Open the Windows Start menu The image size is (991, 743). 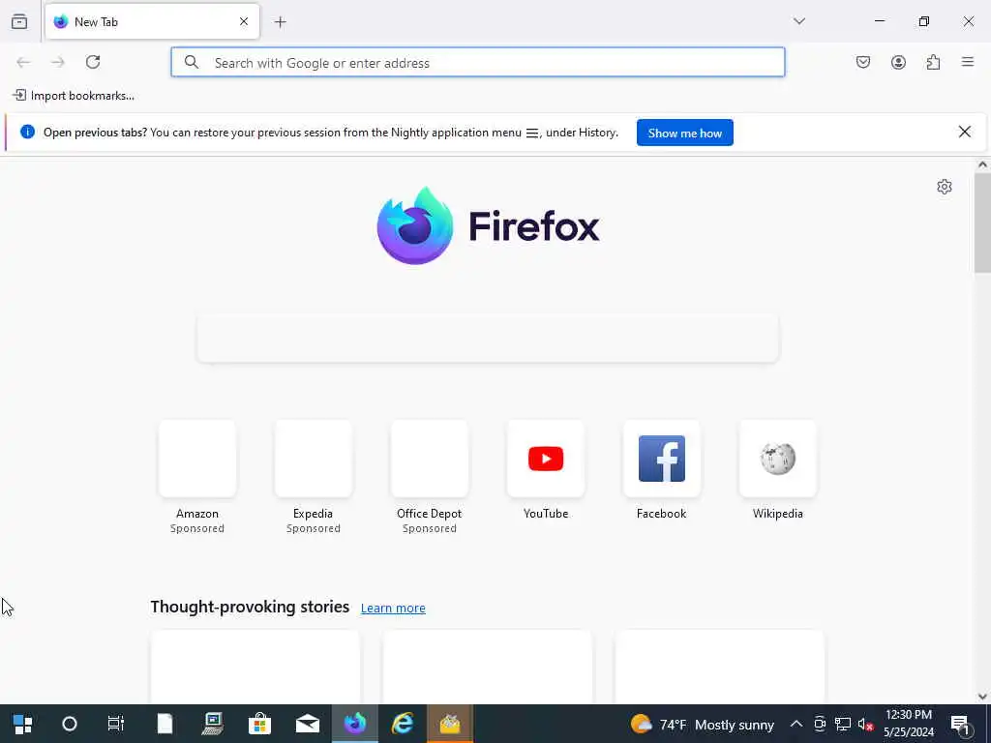pos(23,724)
